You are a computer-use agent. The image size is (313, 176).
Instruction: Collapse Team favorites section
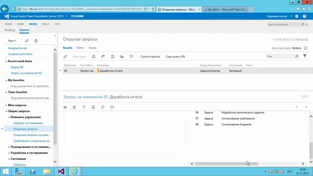pos(6,92)
